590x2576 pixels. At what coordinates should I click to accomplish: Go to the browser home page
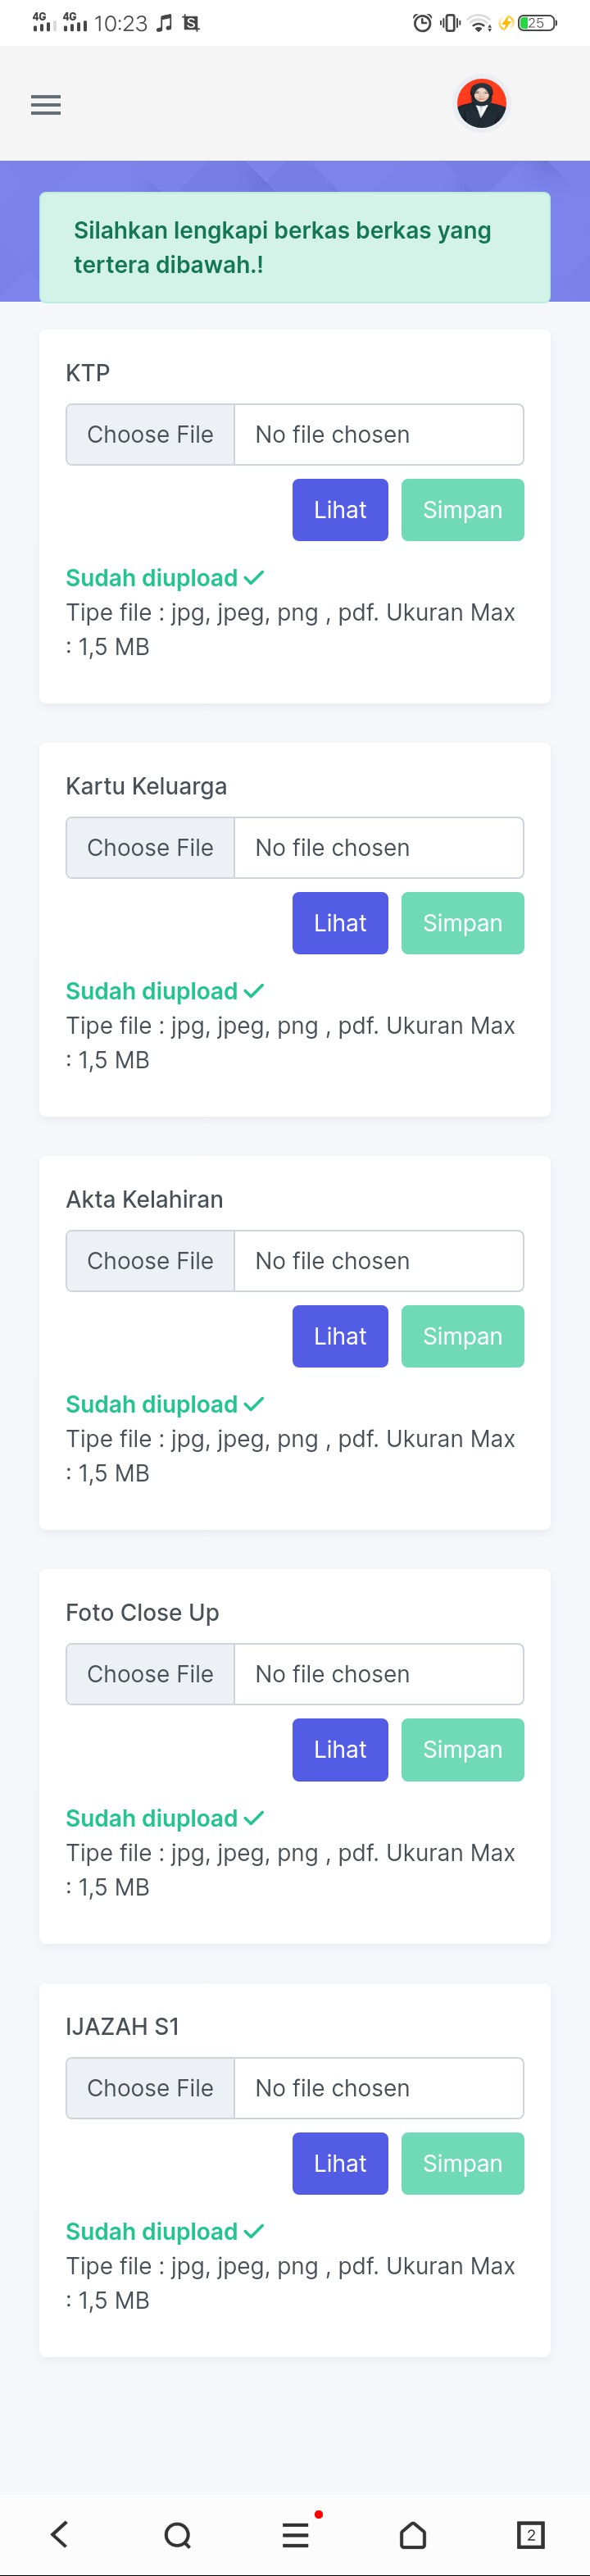click(413, 2534)
